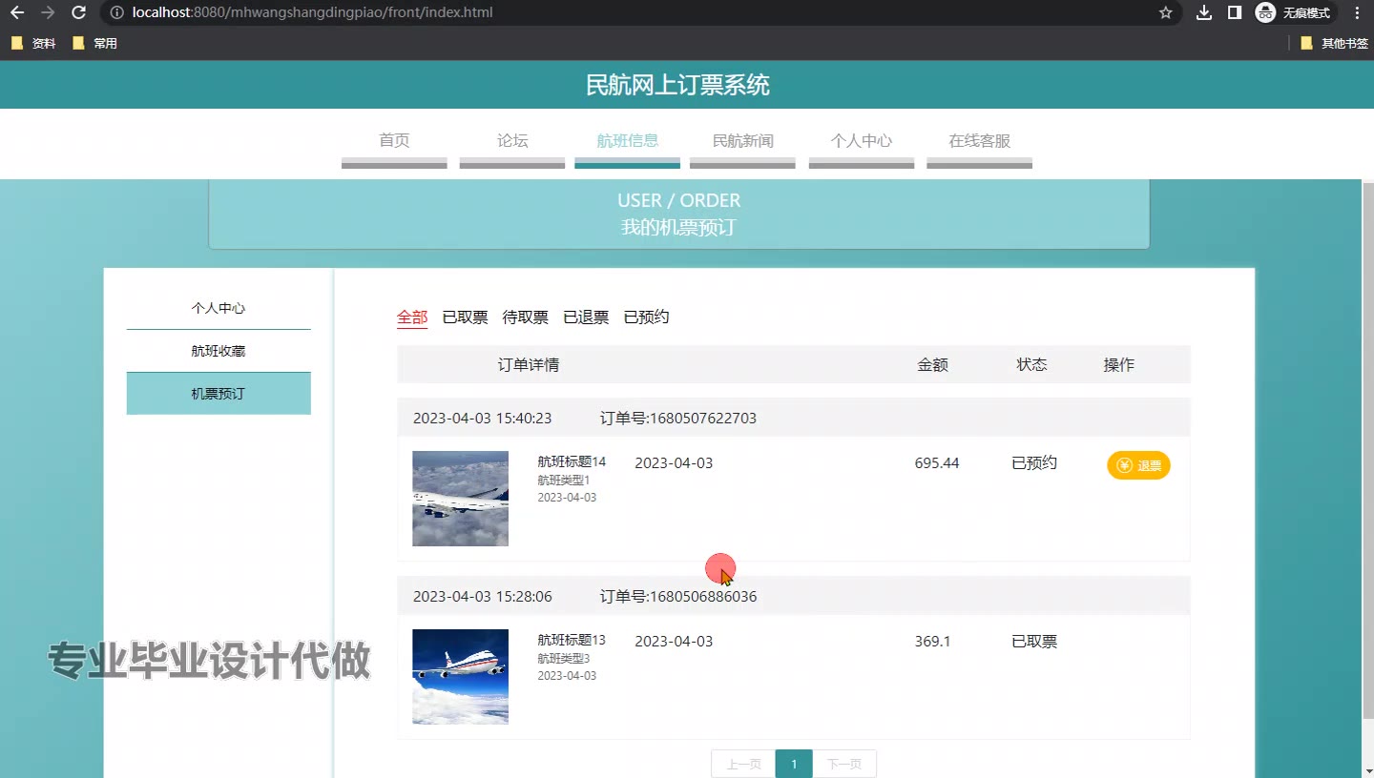Screen dimensions: 1374x778
Task: Reload the page with refresh icon
Action: [79, 12]
